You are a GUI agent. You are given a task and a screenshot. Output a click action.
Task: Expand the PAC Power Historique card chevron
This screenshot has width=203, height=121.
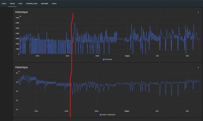point(198,12)
